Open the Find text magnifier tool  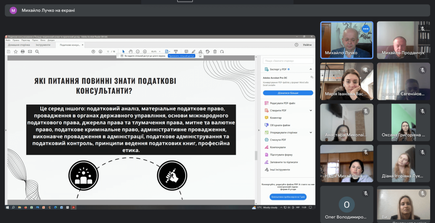[37, 52]
